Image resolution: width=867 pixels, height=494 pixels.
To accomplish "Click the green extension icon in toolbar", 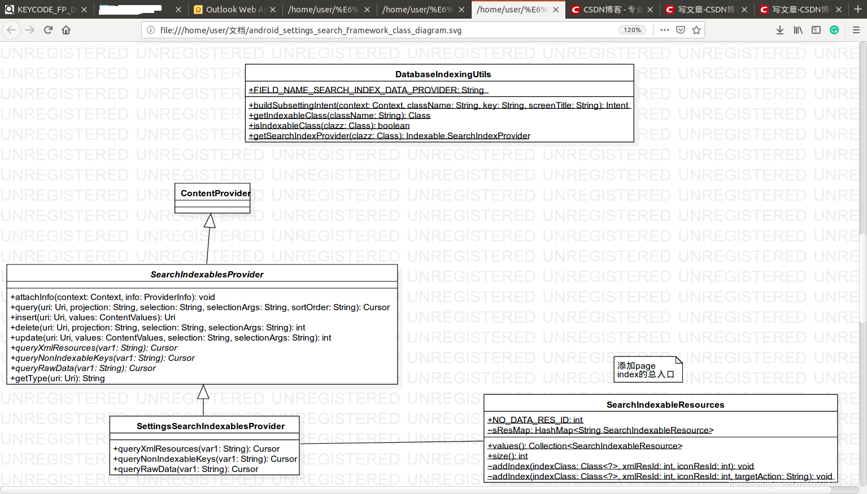I will (x=834, y=30).
